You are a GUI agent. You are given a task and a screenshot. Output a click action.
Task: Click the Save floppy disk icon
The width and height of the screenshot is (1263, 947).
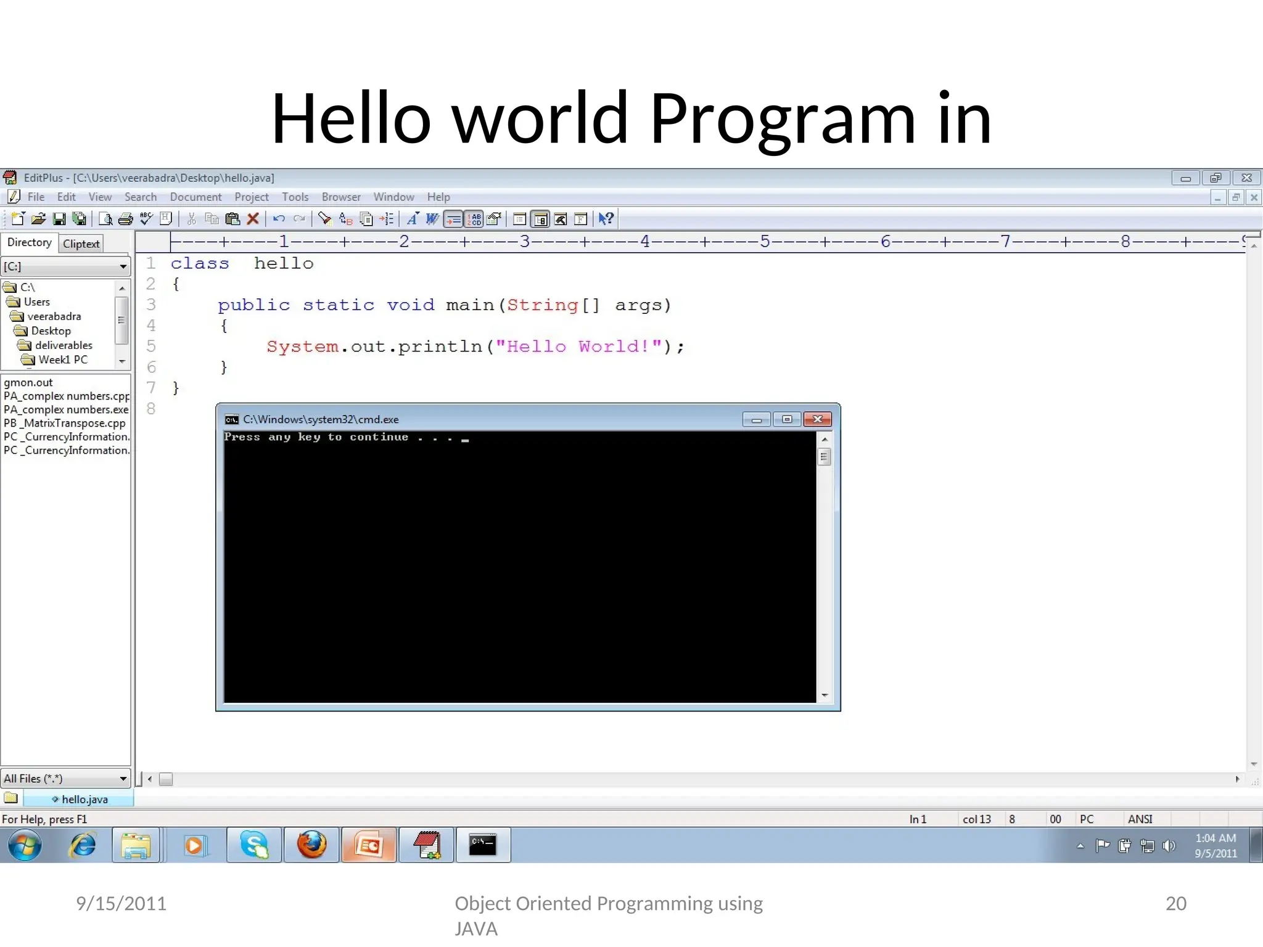[59, 219]
